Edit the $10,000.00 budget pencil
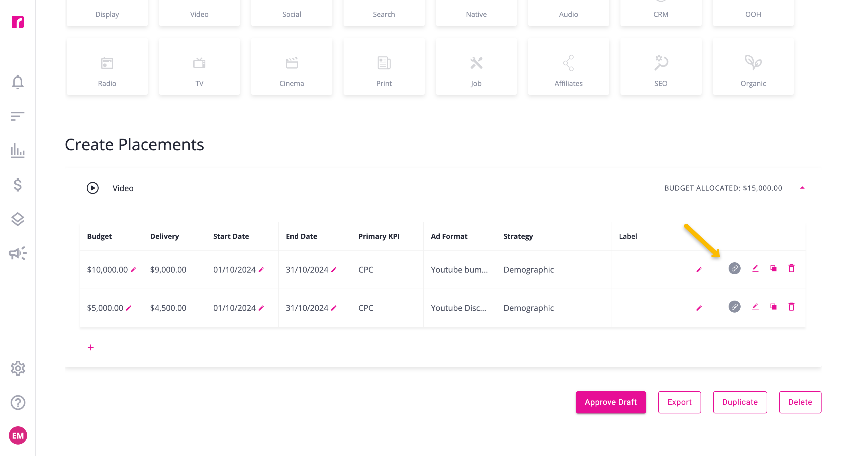 133,270
